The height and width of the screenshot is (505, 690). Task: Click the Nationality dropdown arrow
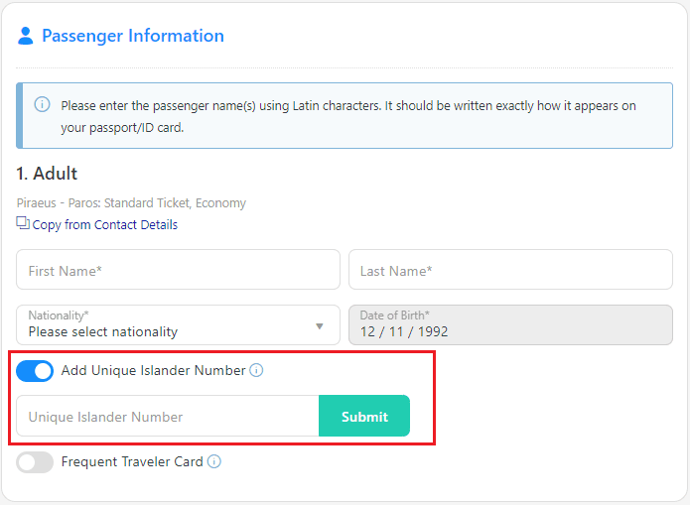[x=320, y=325]
